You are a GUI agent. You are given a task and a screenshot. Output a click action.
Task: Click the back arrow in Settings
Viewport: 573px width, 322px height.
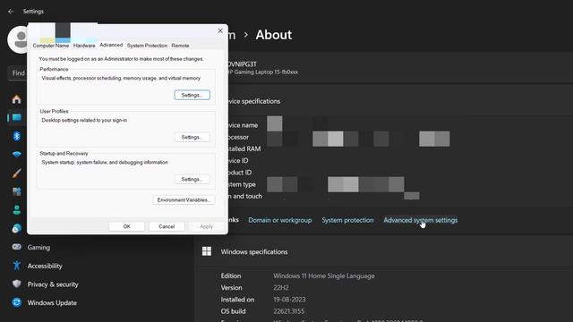click(x=11, y=12)
